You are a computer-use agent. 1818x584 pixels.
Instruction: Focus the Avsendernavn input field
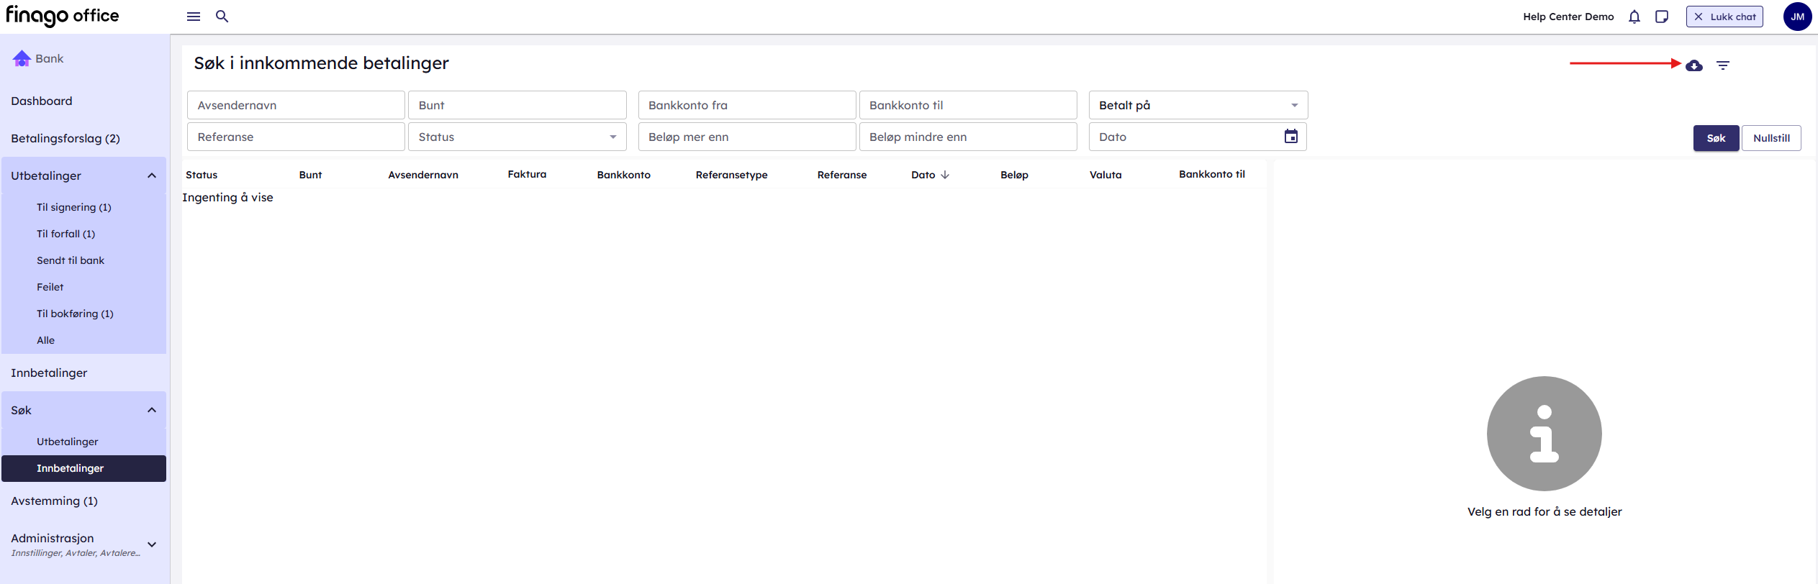click(296, 105)
